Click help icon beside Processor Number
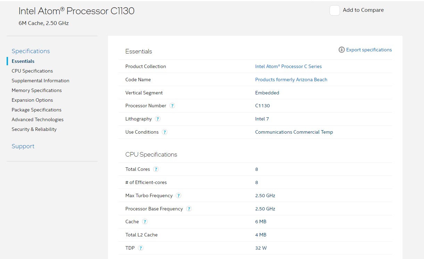 coord(172,106)
